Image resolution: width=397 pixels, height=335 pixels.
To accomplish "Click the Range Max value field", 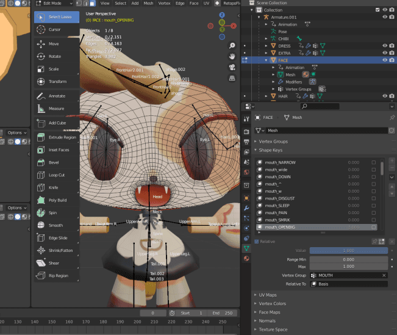I will tap(349, 267).
